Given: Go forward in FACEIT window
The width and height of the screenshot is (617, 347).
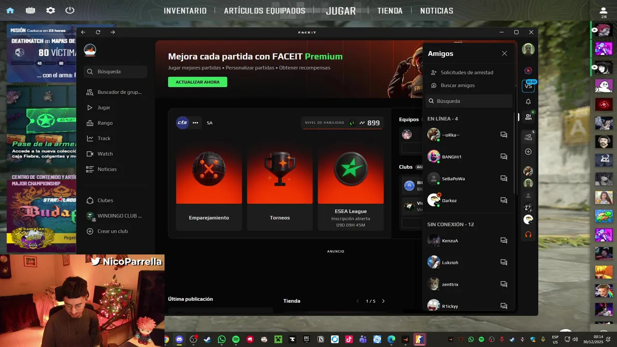Looking at the screenshot, I should (113, 32).
